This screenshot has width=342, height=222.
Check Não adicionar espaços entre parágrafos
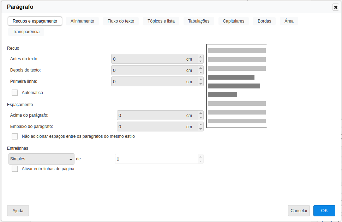[x=15, y=136]
